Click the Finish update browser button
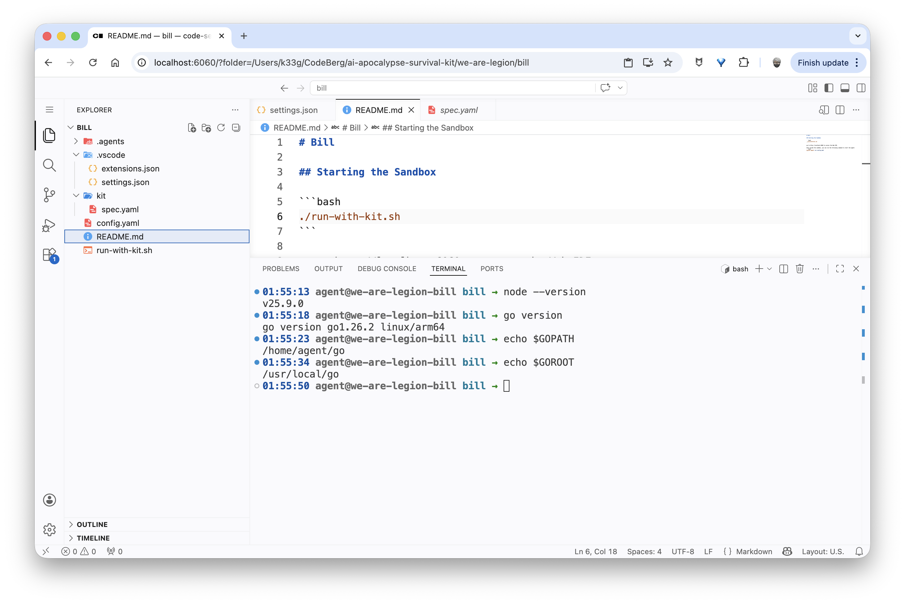 coord(828,63)
